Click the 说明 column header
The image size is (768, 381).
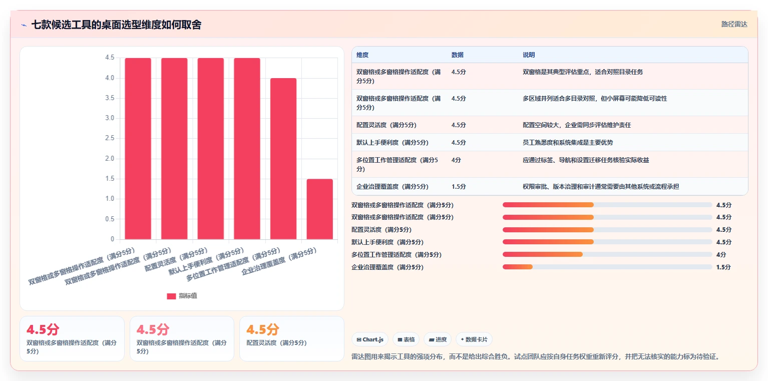click(x=529, y=55)
